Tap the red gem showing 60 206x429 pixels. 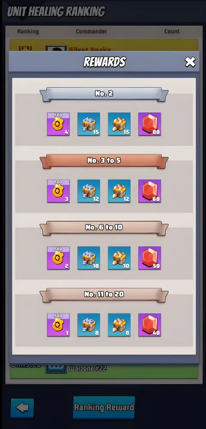tap(150, 191)
